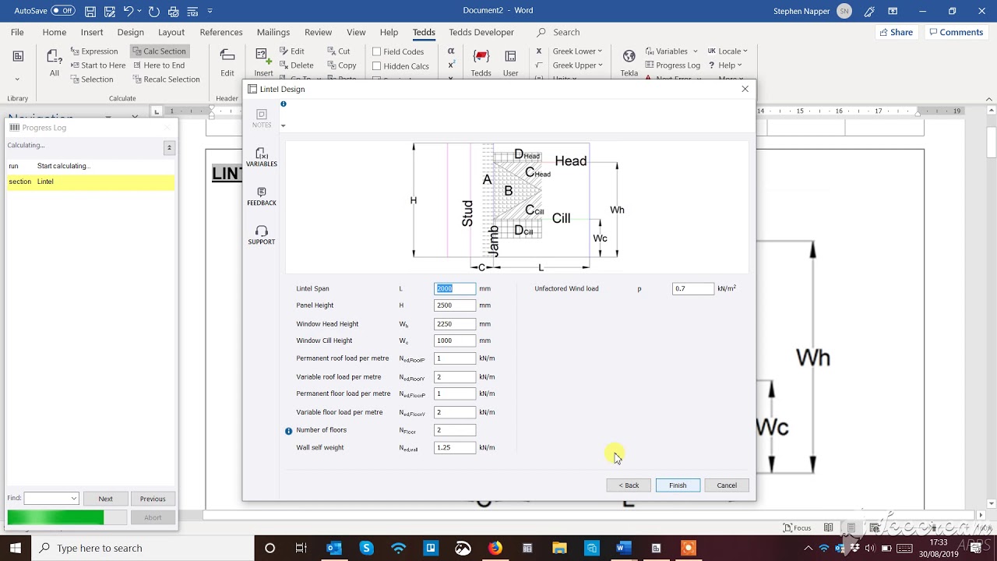Click the Progress Log ribbon command
997x561 pixels.
(672, 65)
